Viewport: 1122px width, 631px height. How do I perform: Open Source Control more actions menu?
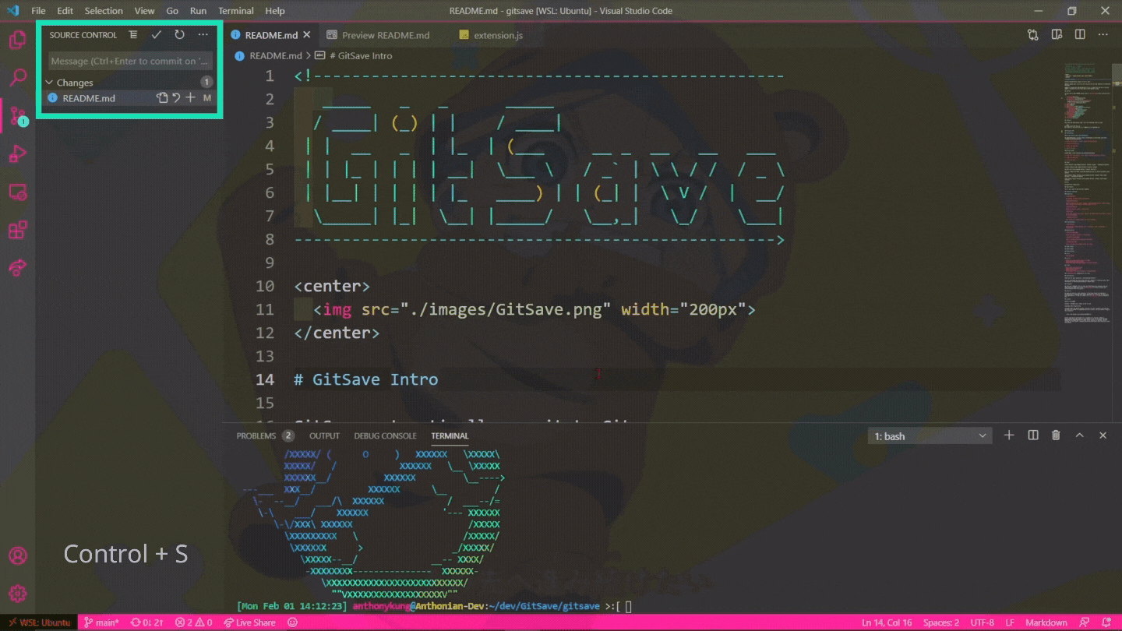pyautogui.click(x=203, y=35)
